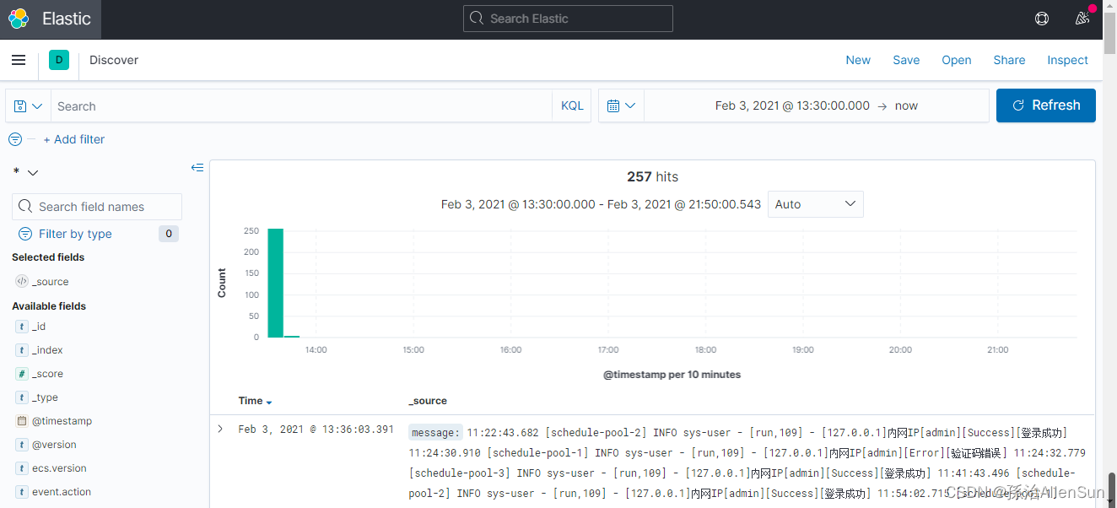Click the _id field type icon

tap(22, 327)
